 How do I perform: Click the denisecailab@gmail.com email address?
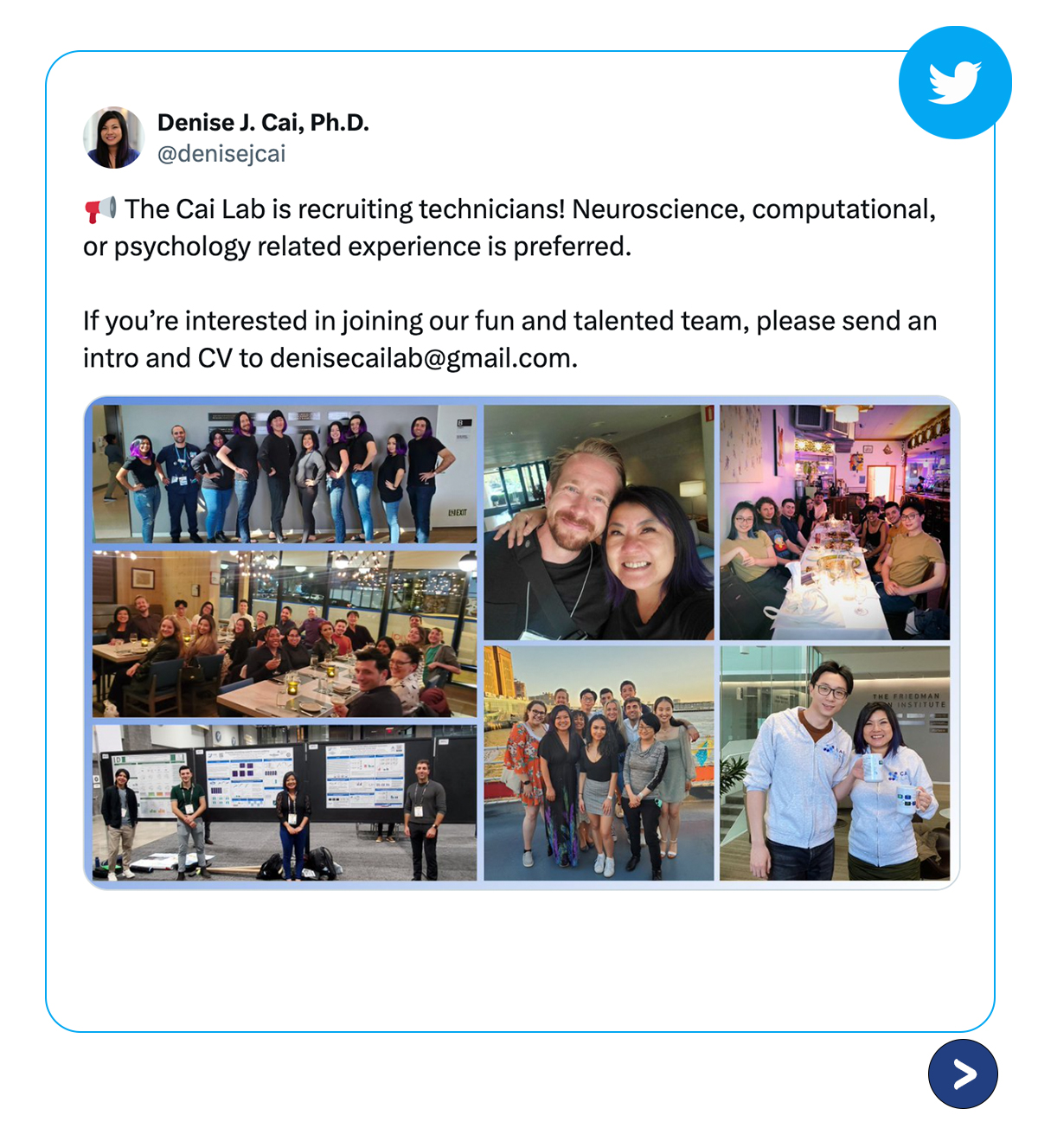pyautogui.click(x=423, y=358)
